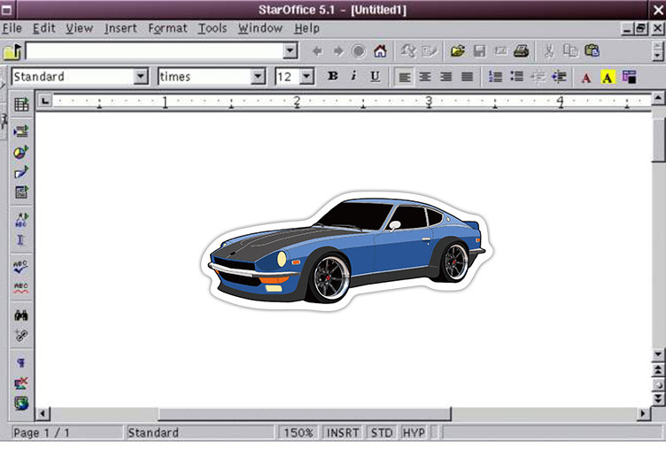Expand the Standard paragraph style dropdown
Image resolution: width=666 pixels, height=461 pixels.
[140, 77]
